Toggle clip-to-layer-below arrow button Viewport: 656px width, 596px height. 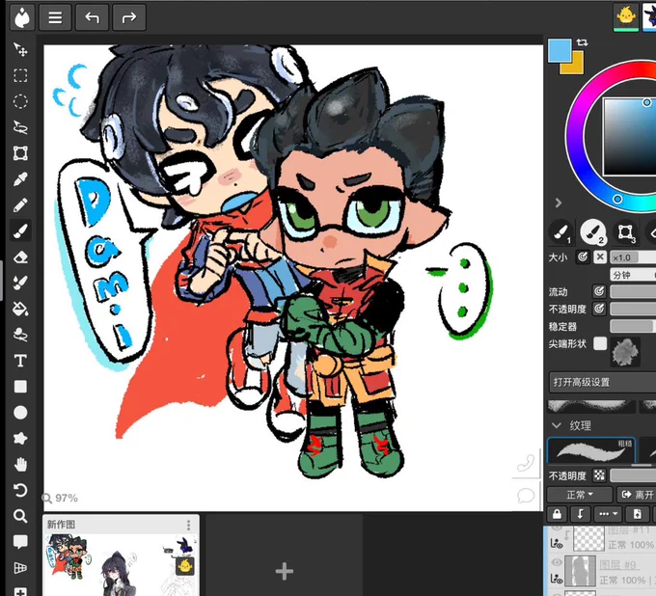[580, 514]
